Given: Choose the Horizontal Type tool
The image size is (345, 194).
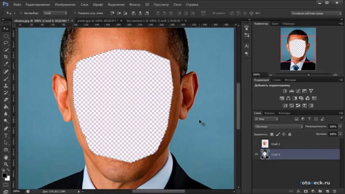Looking at the screenshot, I should [x=6, y=136].
